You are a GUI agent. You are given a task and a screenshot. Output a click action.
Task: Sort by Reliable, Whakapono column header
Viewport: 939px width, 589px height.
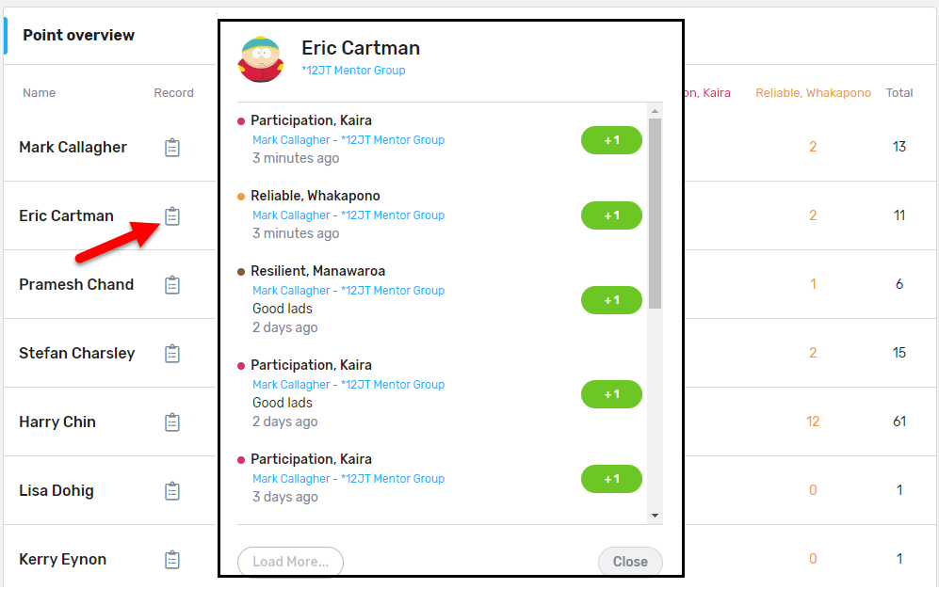[813, 93]
